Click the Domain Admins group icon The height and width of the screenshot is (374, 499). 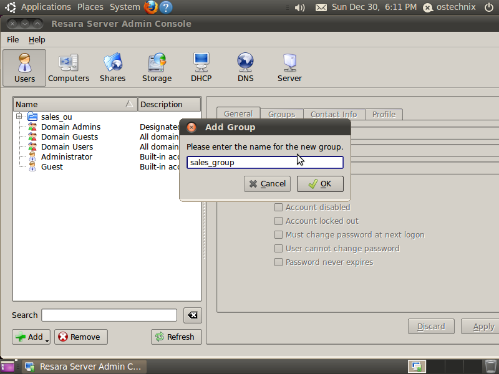(x=32, y=127)
